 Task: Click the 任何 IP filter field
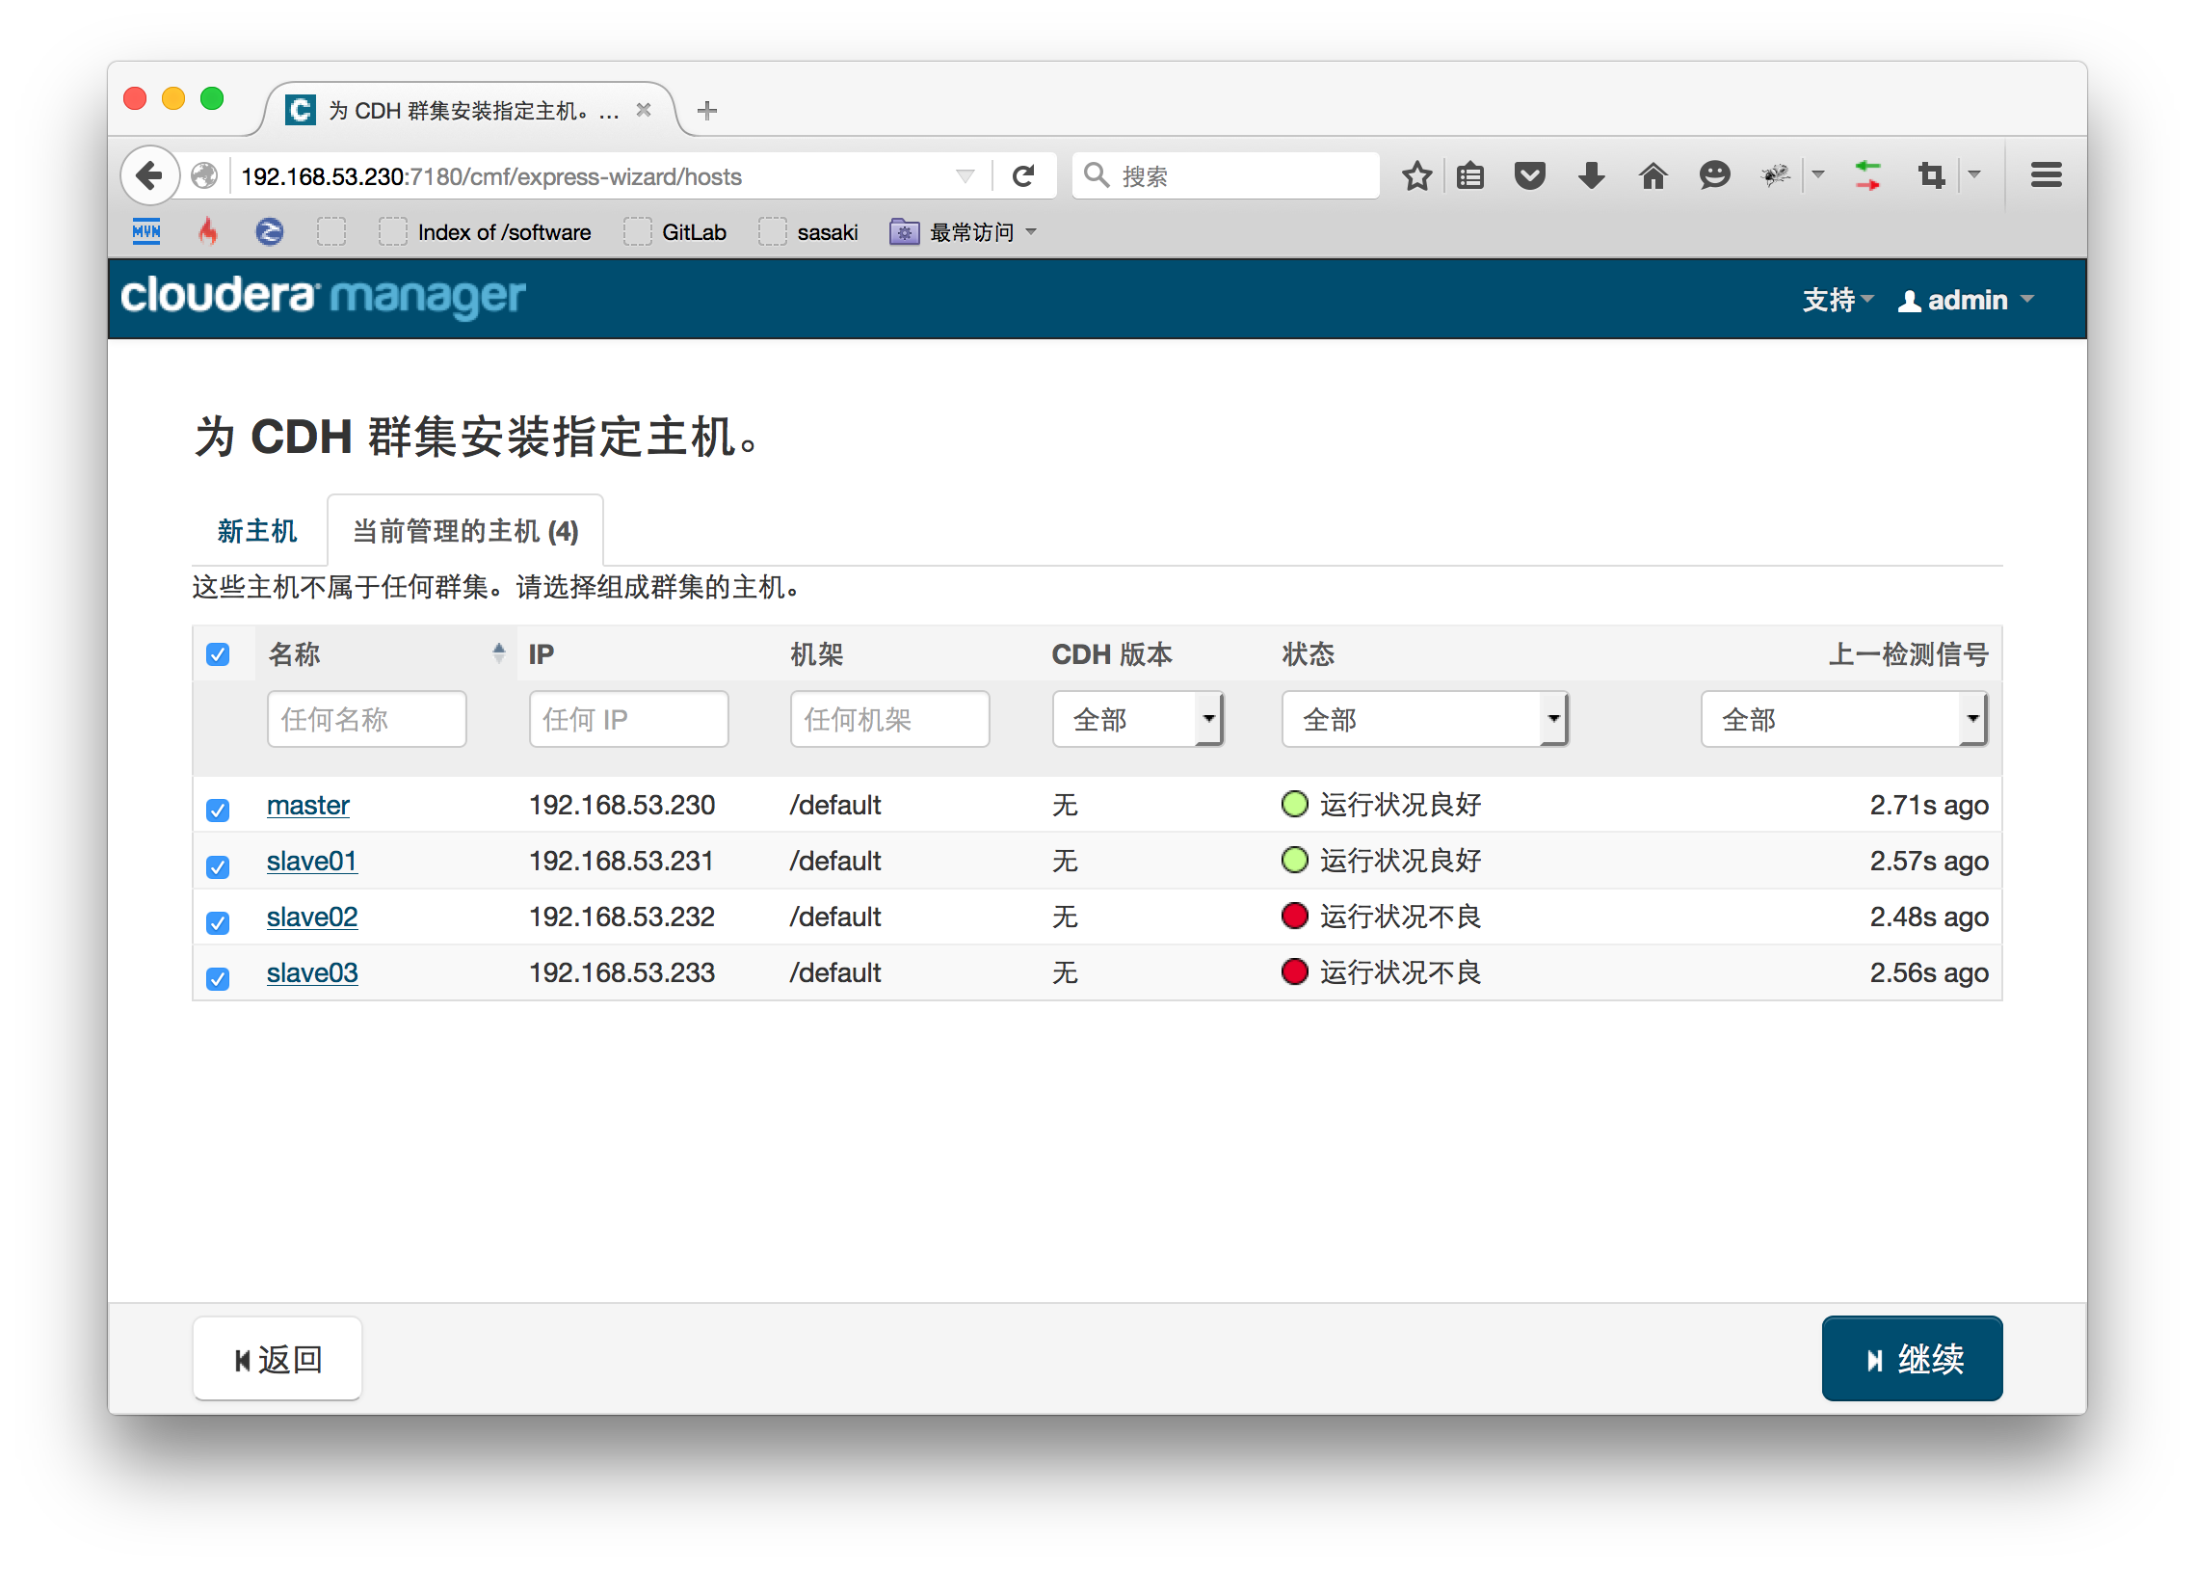tap(627, 719)
